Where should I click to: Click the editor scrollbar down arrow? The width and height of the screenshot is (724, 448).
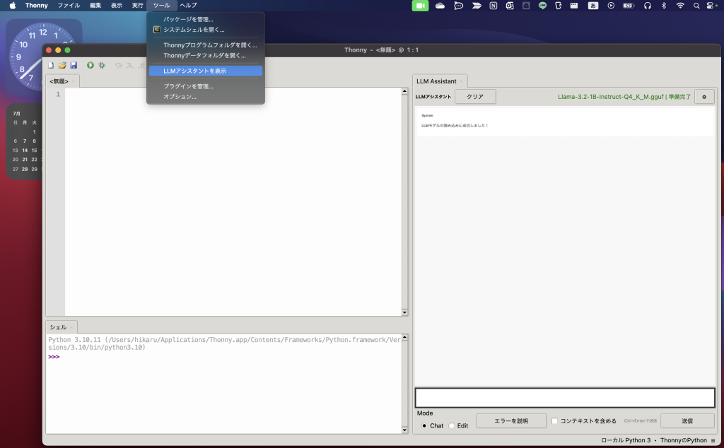click(x=405, y=312)
